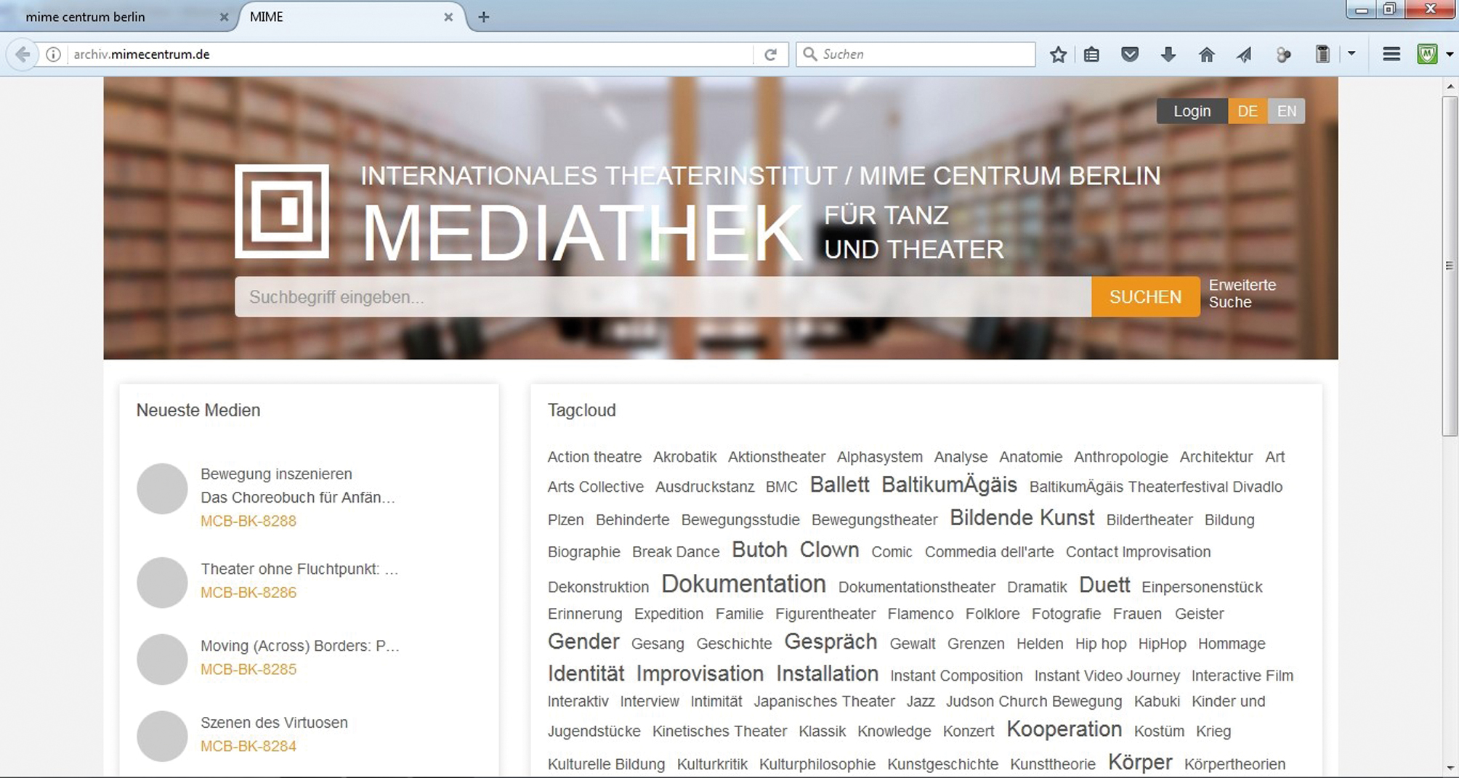Focus the Suchbegriff eingeben search field
The height and width of the screenshot is (778, 1459).
[662, 297]
